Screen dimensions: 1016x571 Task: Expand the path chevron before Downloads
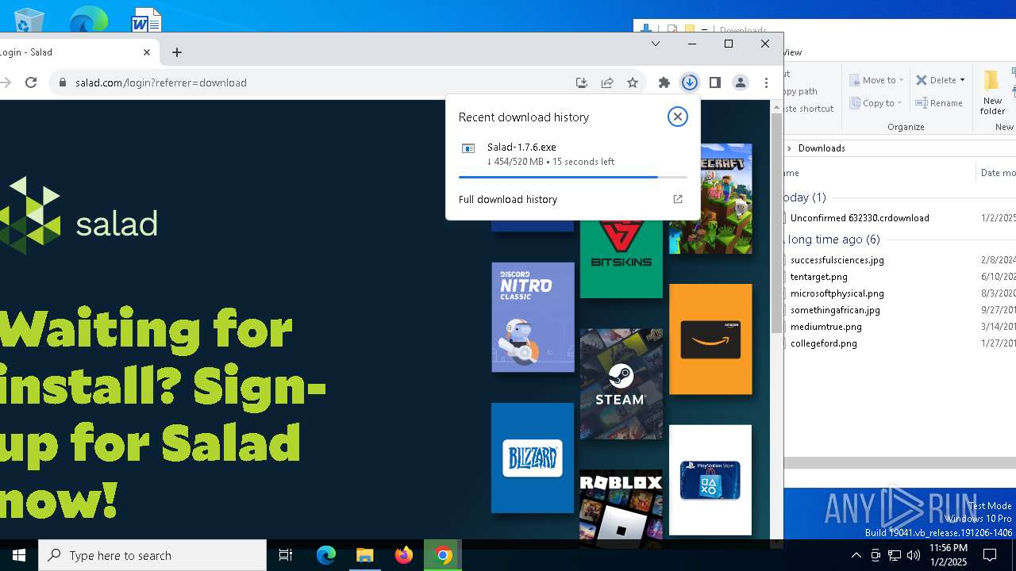789,148
